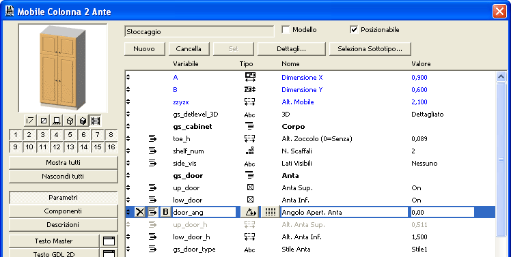Click the array dotted grid button for door_ang
The height and width of the screenshot is (257, 511).
pos(270,212)
